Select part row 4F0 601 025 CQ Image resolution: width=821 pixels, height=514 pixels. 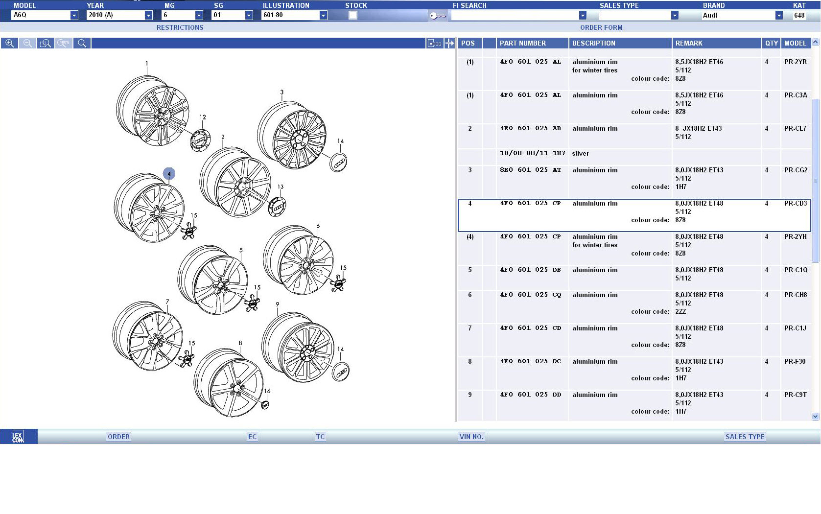click(x=530, y=295)
